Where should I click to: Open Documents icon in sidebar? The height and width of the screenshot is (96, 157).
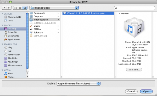(x=6, y=36)
